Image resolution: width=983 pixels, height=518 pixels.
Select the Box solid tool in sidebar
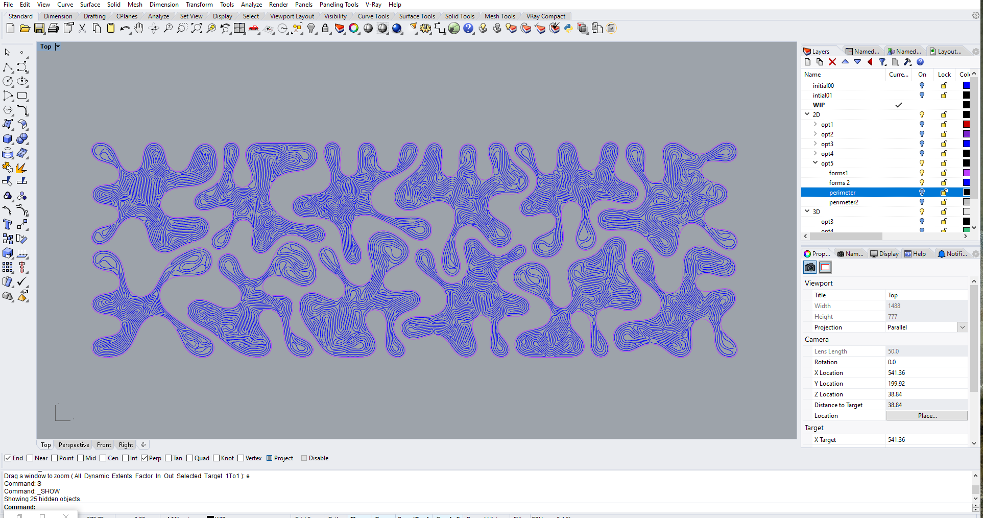pyautogui.click(x=8, y=139)
